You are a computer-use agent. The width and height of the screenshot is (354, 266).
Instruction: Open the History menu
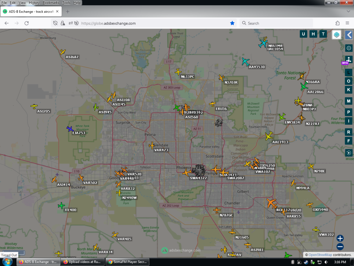pyautogui.click(x=34, y=3)
